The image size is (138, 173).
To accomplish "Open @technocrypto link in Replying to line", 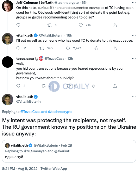I will (60, 112).
